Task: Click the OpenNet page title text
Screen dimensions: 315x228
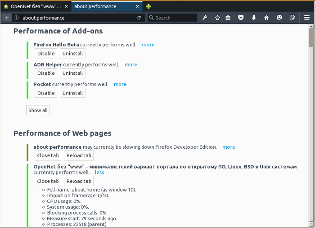Action: tap(165, 167)
